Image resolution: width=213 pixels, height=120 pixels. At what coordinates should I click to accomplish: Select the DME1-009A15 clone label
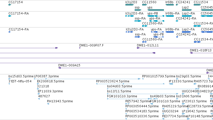pyautogui.click(x=69, y=65)
